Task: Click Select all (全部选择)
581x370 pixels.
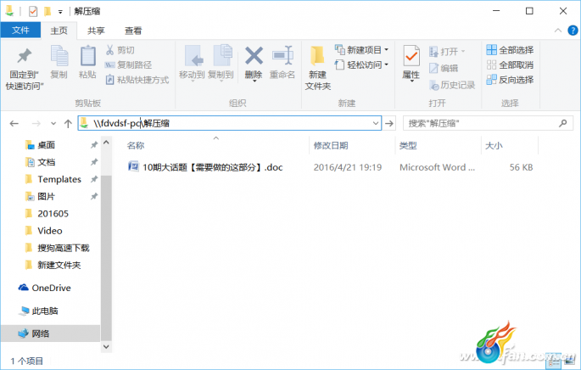Action: (510, 50)
